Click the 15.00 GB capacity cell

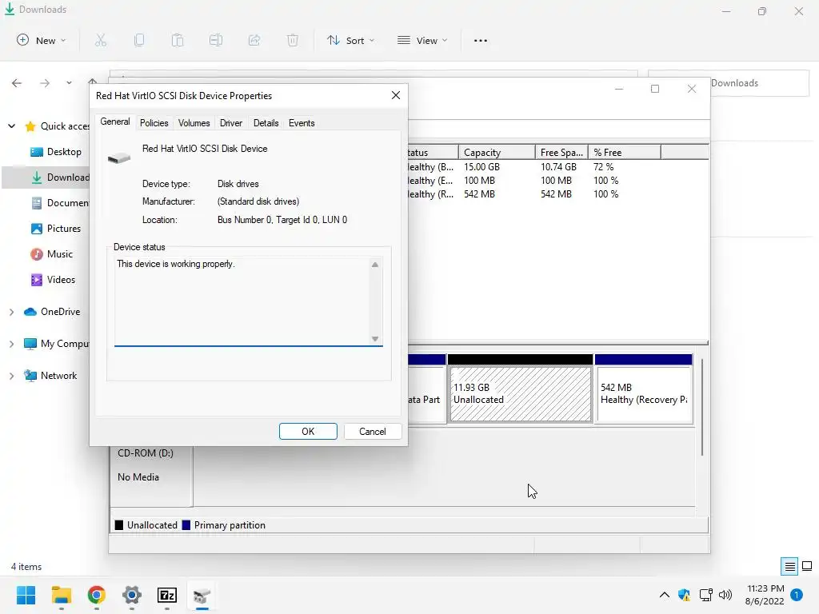pos(481,167)
